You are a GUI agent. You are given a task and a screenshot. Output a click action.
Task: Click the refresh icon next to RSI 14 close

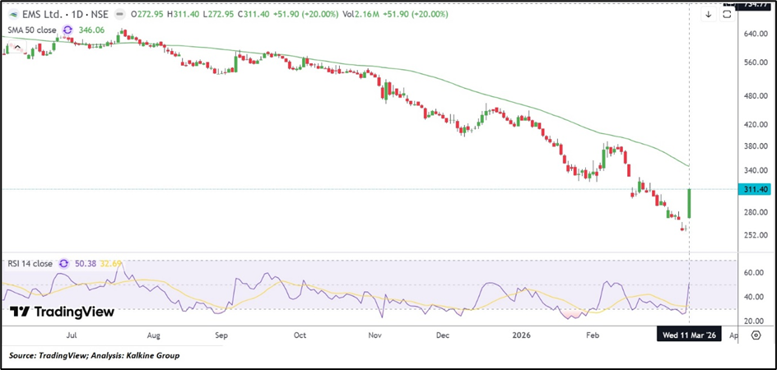[x=63, y=264]
